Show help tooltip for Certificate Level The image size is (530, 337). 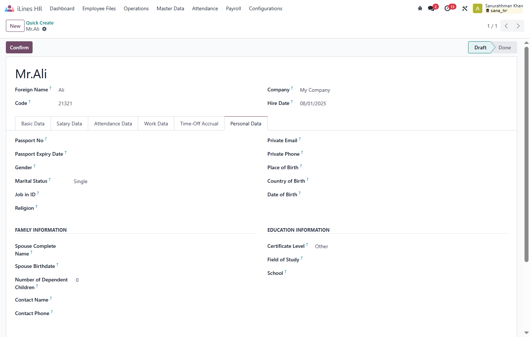coord(307,244)
